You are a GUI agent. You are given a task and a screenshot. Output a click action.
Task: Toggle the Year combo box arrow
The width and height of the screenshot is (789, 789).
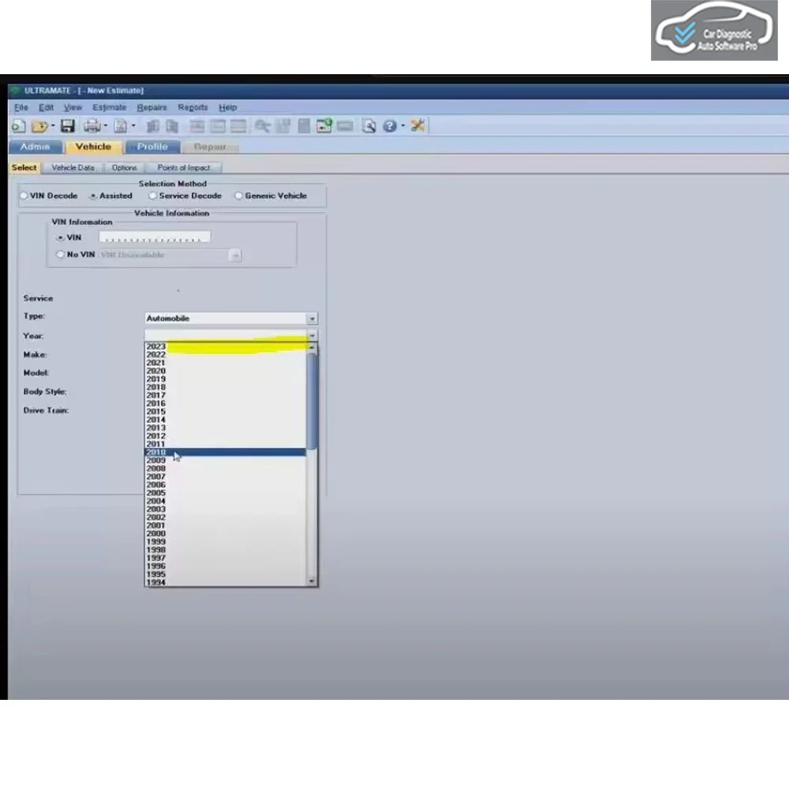(312, 335)
